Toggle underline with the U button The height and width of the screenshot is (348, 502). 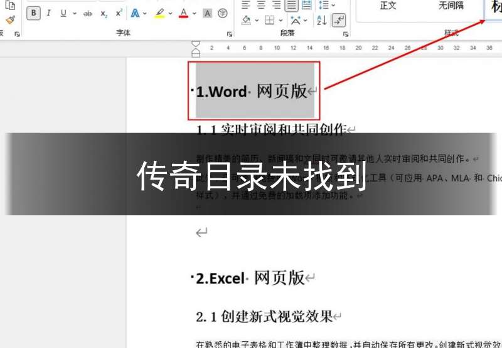pos(63,13)
